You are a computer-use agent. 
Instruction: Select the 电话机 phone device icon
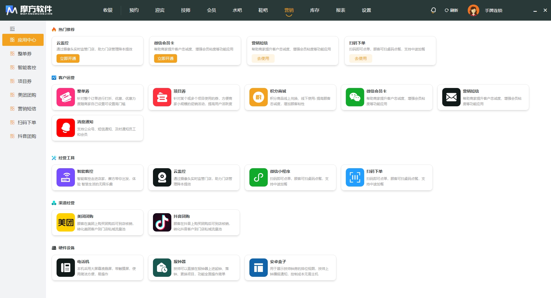(65, 268)
